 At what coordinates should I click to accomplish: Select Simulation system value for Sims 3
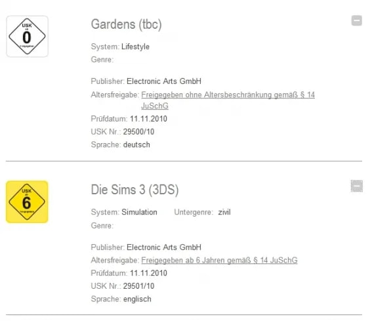(139, 212)
